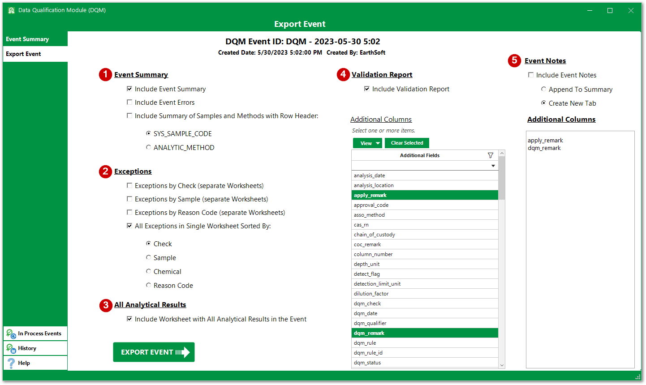This screenshot has height=385, width=646.
Task: Click the Clear Selected button
Action: [x=407, y=143]
